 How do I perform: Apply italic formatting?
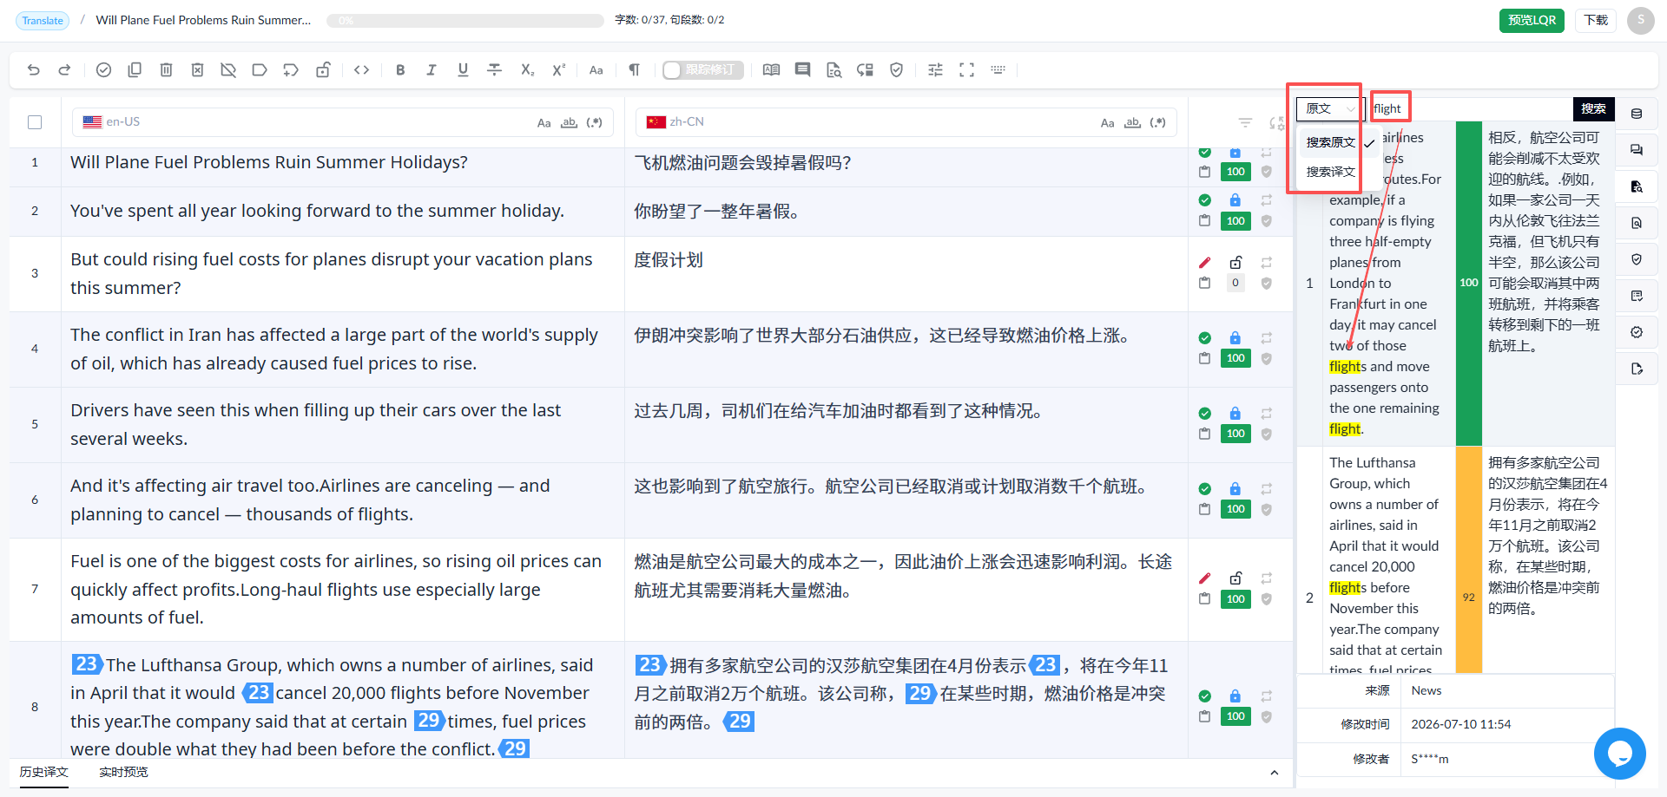pos(432,70)
